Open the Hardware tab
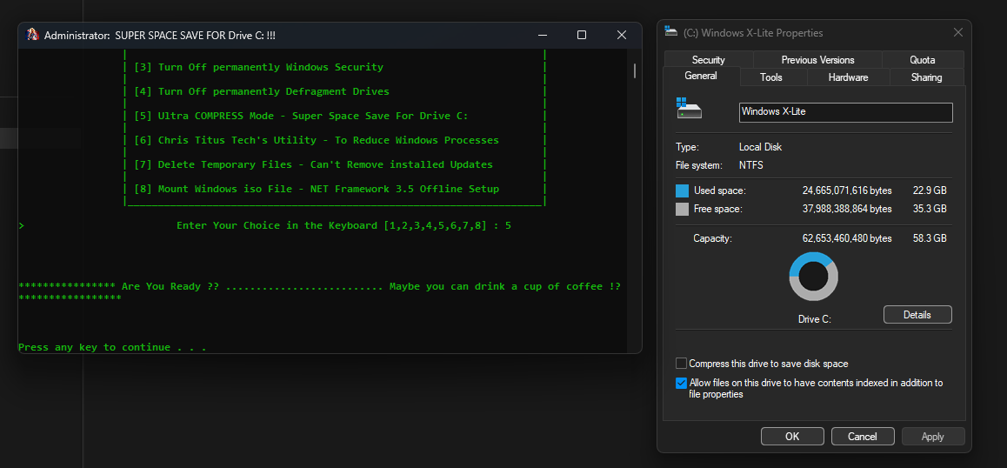Screen dimensions: 1007x468 (848, 77)
